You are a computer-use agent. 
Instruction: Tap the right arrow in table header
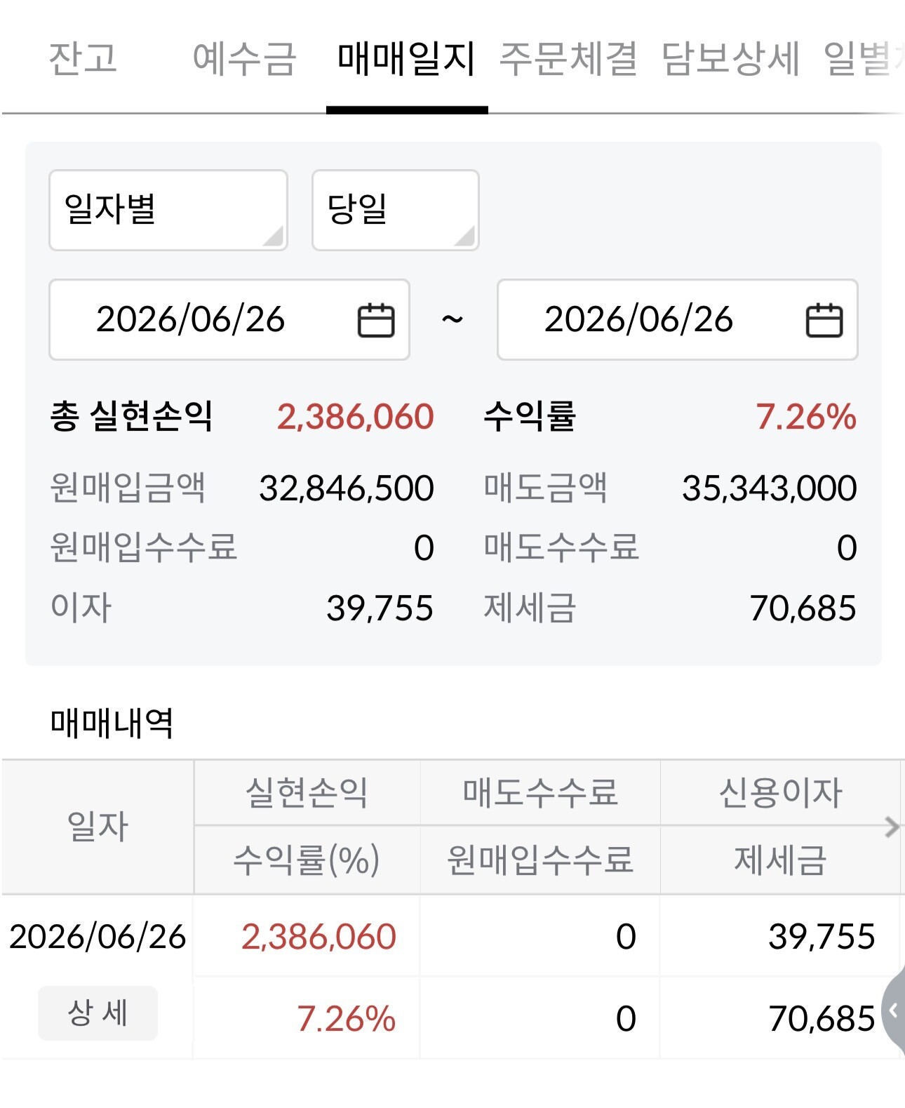click(x=892, y=827)
